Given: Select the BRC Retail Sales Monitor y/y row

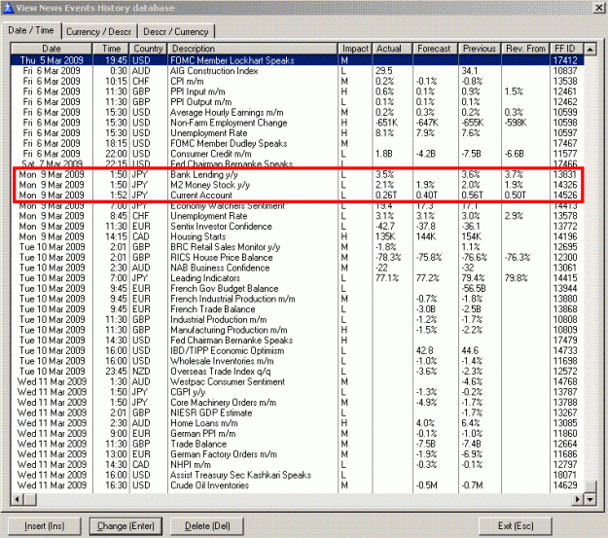Looking at the screenshot, I should point(298,247).
